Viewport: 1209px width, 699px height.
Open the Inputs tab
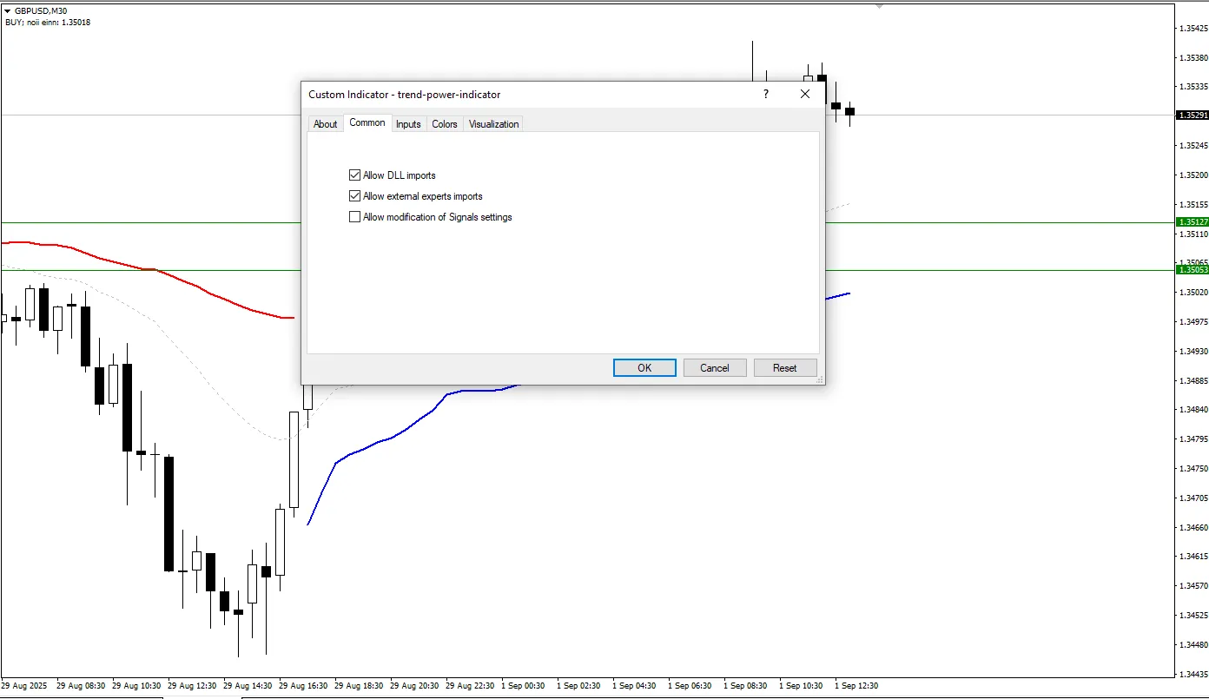point(408,124)
